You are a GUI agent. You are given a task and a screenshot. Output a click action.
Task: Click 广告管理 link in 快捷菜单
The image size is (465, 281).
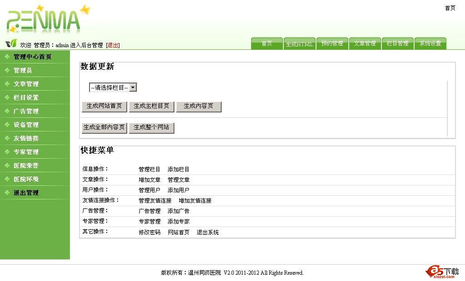[x=149, y=211]
